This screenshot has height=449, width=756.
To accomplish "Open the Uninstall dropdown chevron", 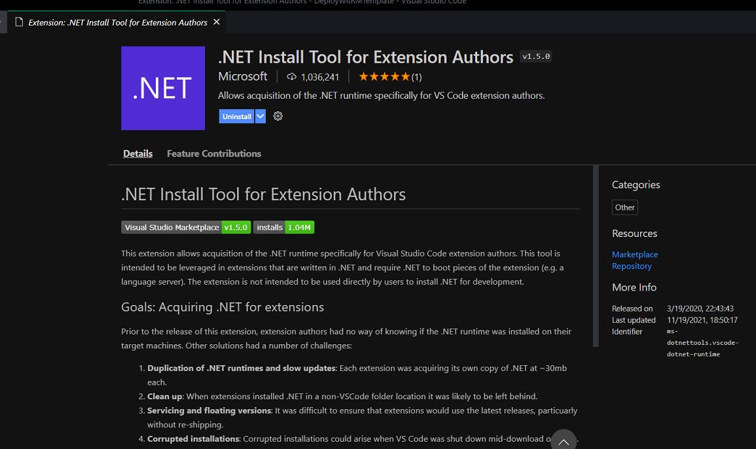I will [x=261, y=116].
